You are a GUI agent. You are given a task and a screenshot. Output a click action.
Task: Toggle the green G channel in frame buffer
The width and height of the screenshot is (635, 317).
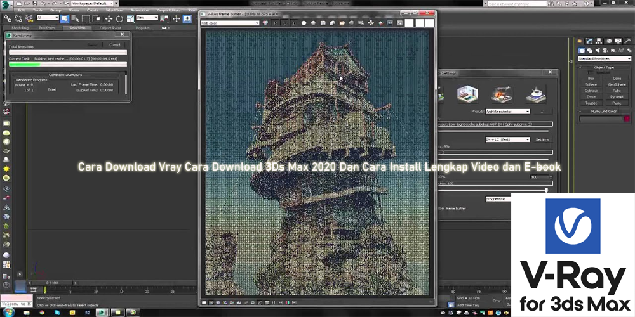[284, 23]
